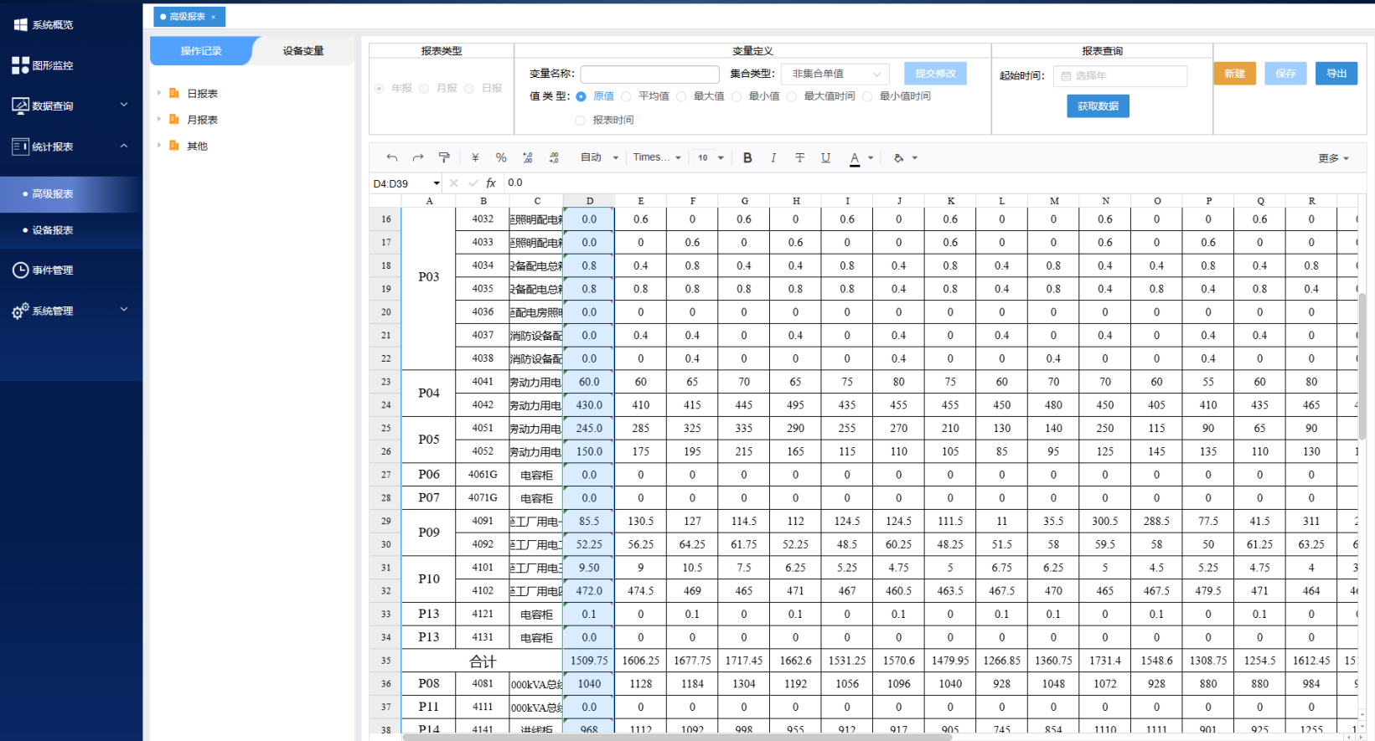
Task: Apply the font color A icon
Action: click(x=855, y=158)
